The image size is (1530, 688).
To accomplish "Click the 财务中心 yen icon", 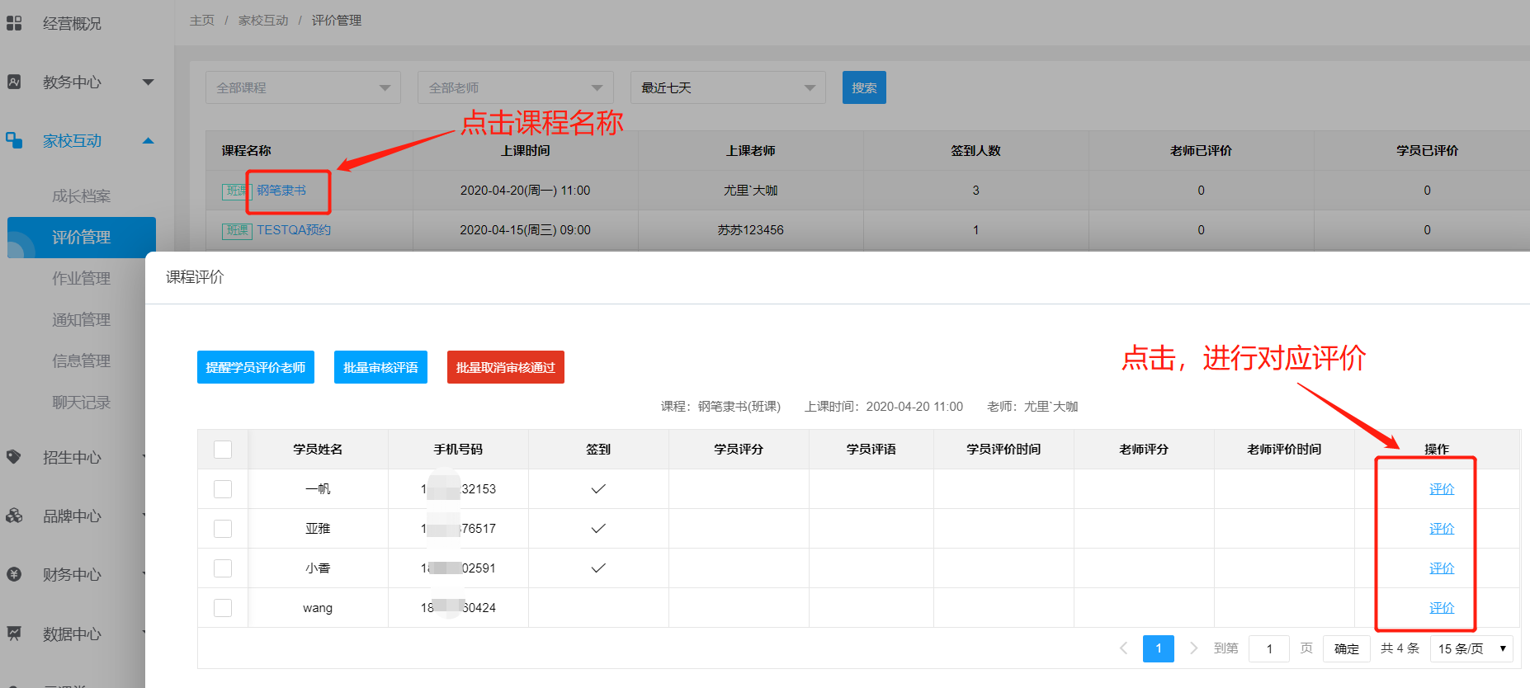I will coord(14,574).
